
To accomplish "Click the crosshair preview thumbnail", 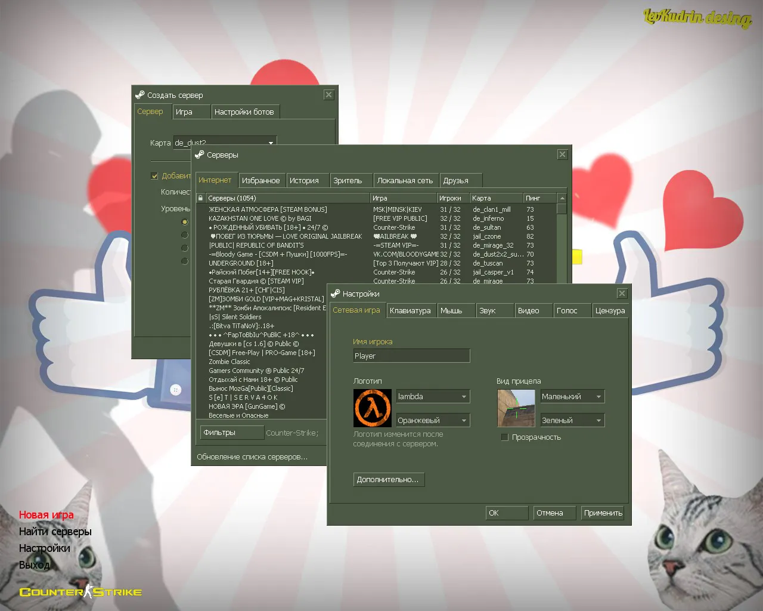I will tap(516, 408).
